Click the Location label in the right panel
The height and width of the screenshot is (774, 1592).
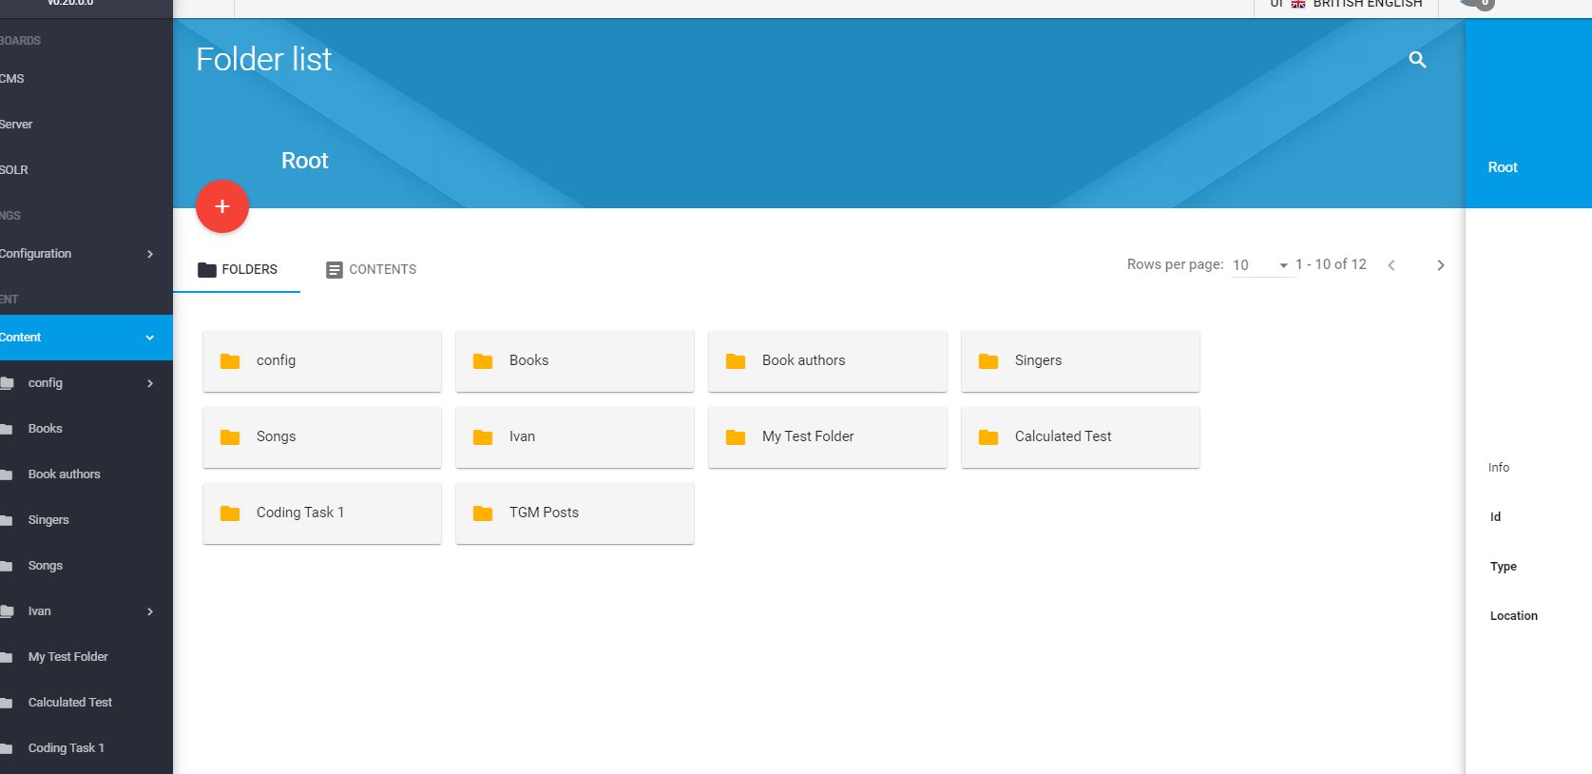click(x=1514, y=616)
